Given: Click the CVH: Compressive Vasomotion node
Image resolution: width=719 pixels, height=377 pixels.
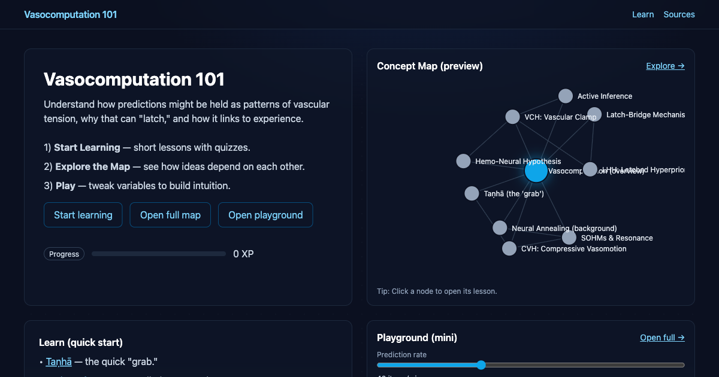Looking at the screenshot, I should [509, 248].
